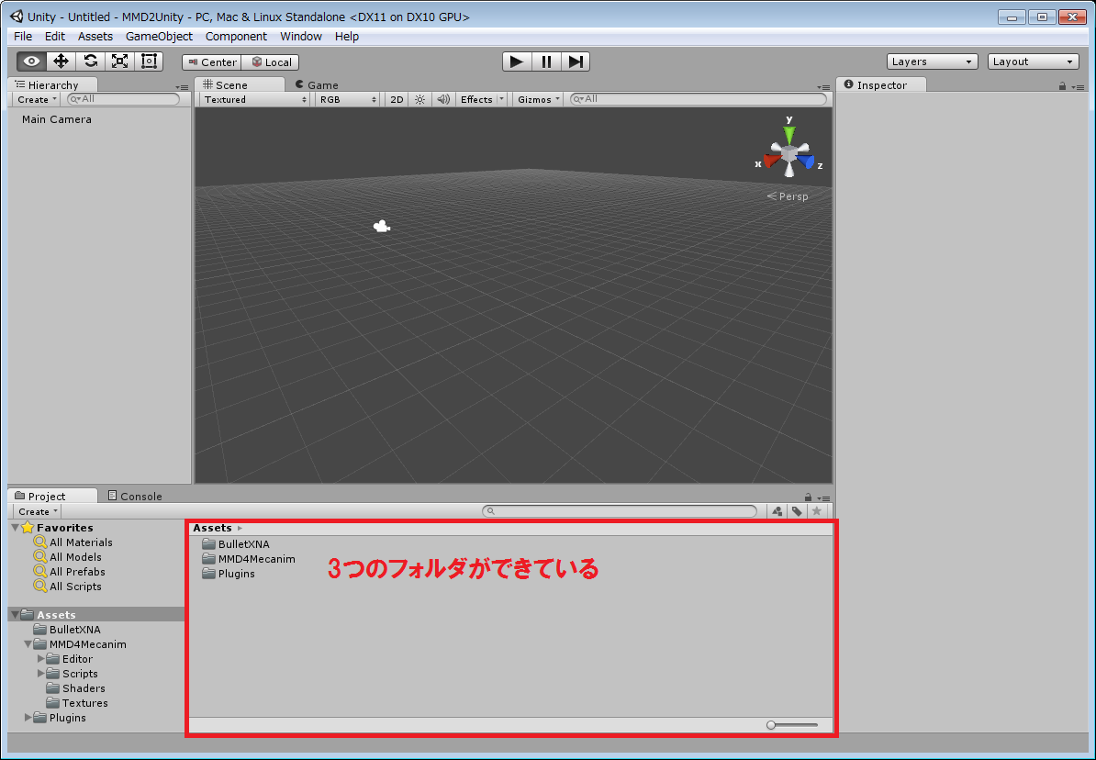This screenshot has height=760, width=1096.
Task: Open Hierarchy Create dropdown
Action: [x=37, y=99]
